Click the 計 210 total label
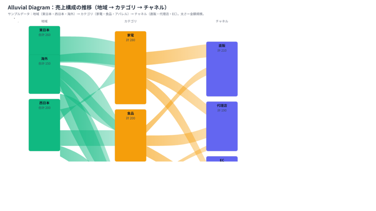 [222, 51]
